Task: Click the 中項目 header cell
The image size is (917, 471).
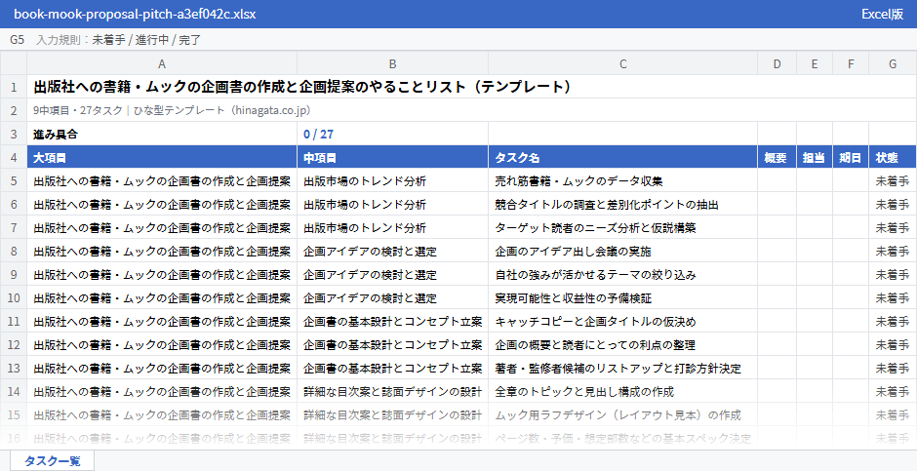Action: coord(392,157)
